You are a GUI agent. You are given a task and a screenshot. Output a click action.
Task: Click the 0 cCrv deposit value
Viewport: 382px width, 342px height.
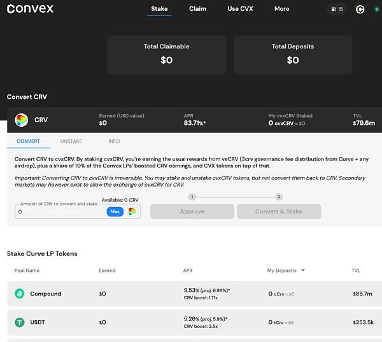[x=281, y=294]
